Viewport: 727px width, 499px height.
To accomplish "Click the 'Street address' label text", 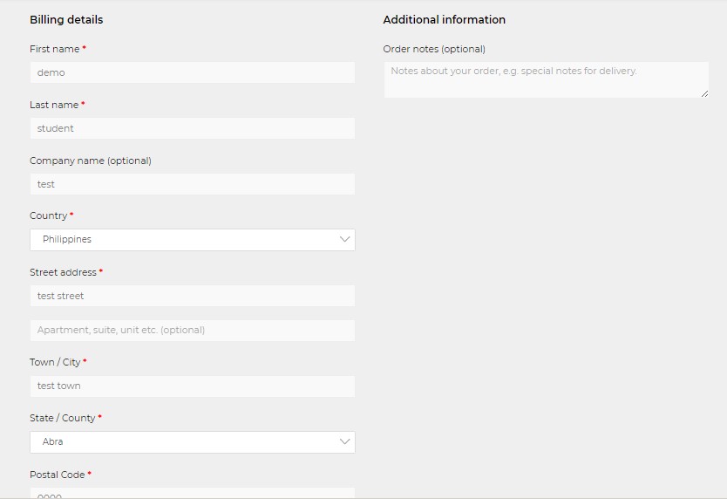I will (x=63, y=272).
